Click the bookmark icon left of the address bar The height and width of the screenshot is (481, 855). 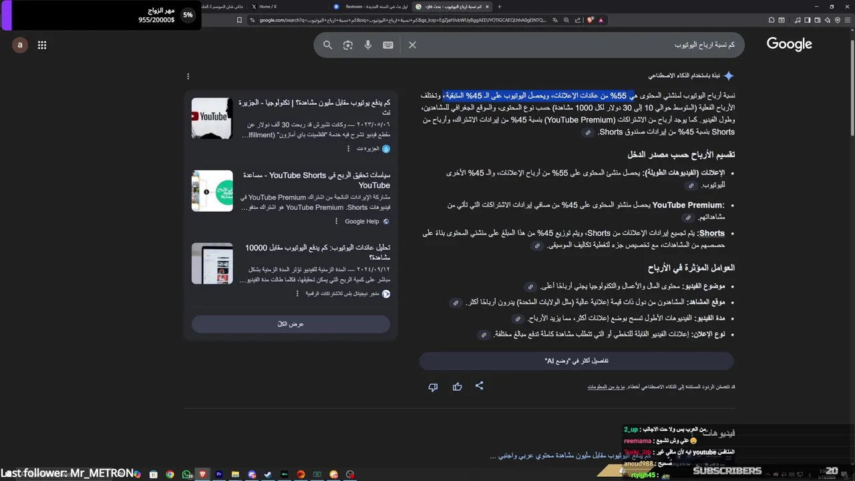239,20
